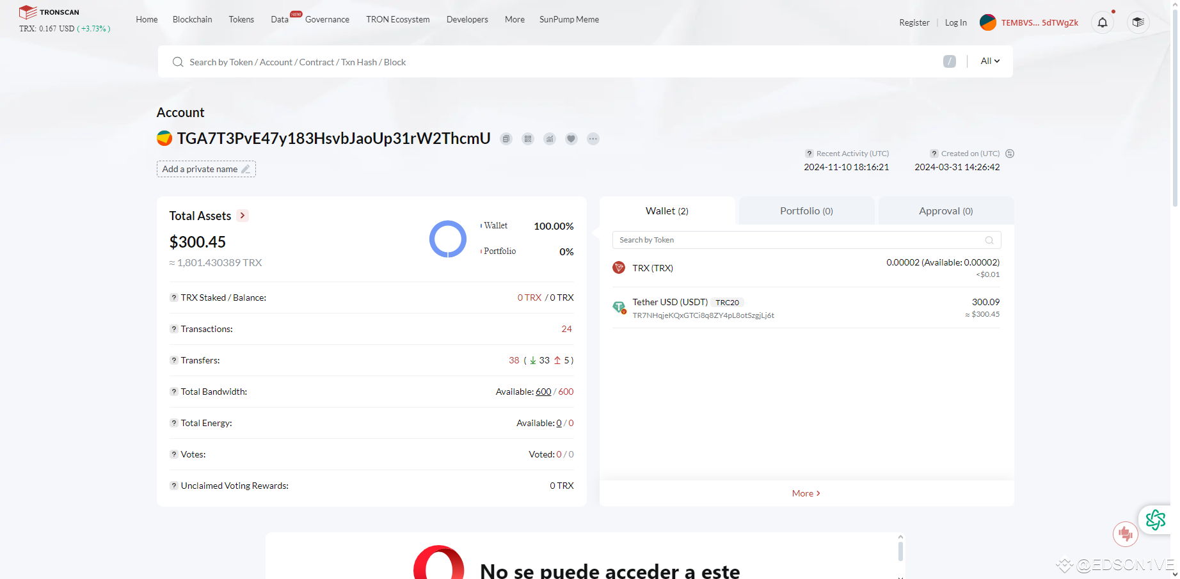Open the Data menu
This screenshot has height=579, width=1180.
tap(280, 19)
